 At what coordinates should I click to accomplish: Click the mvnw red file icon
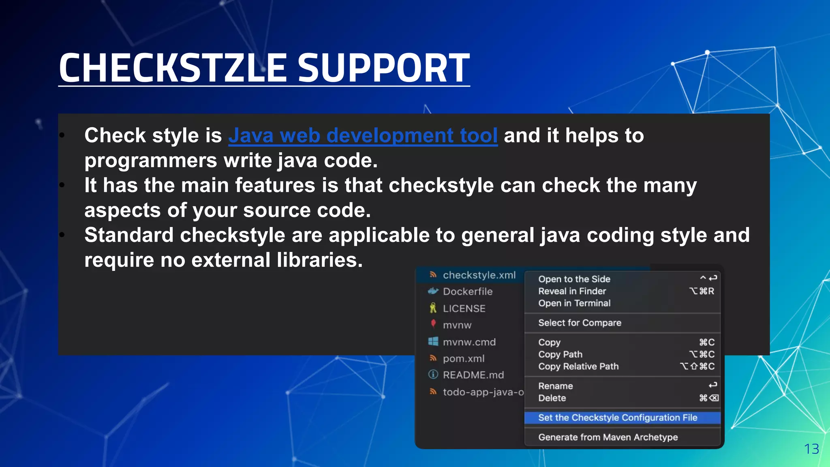tap(433, 323)
